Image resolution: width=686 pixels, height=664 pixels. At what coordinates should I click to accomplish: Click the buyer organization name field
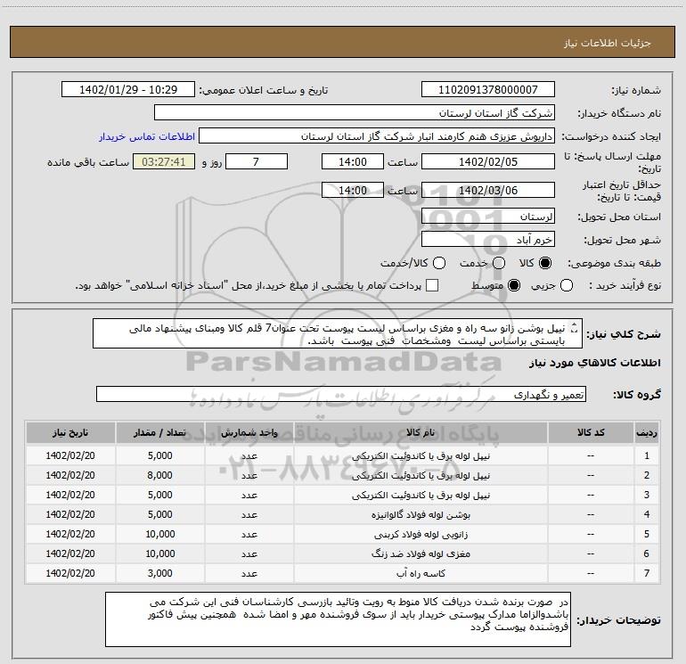pos(355,113)
